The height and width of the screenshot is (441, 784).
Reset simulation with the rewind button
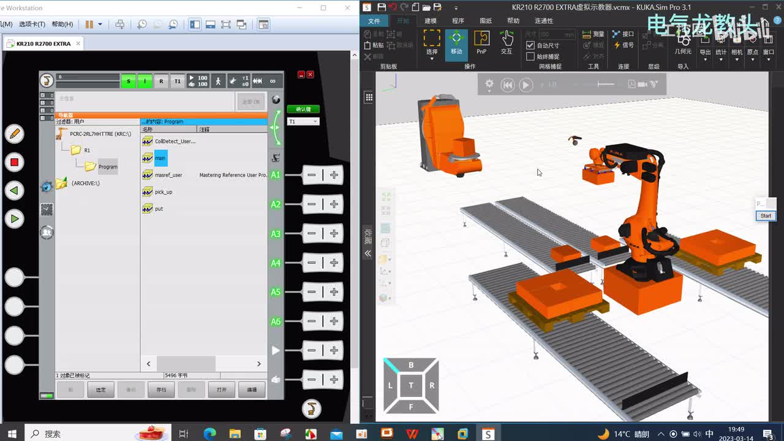[x=508, y=85]
